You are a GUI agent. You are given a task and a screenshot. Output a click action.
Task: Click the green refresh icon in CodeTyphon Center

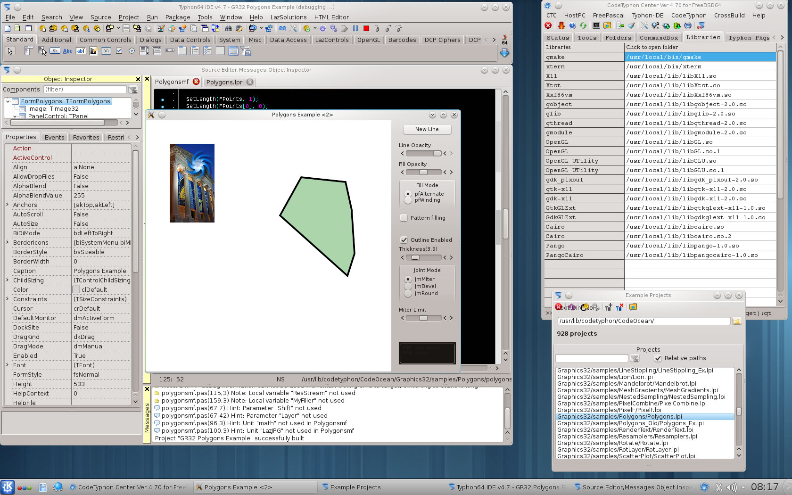pyautogui.click(x=584, y=25)
